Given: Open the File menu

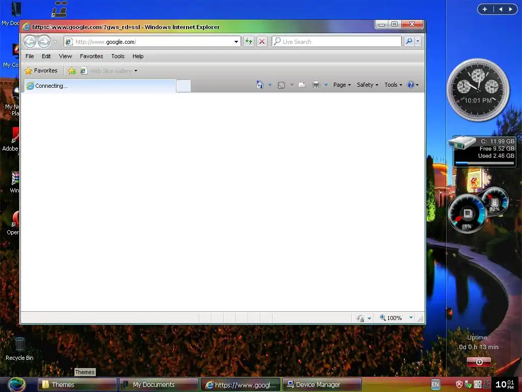Looking at the screenshot, I should tap(30, 56).
